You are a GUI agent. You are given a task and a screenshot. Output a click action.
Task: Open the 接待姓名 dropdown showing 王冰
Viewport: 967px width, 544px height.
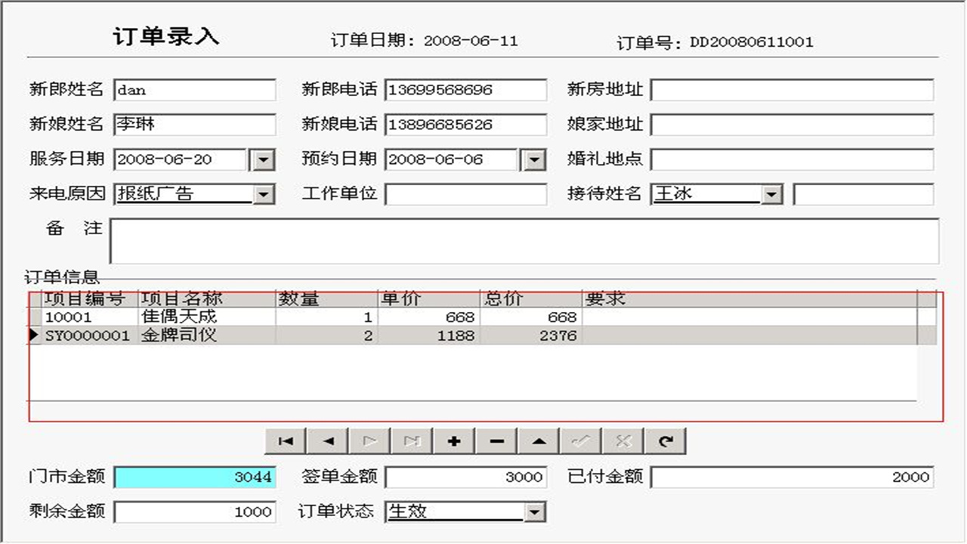771,194
